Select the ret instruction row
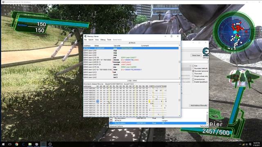262x147 pixels. pyautogui.click(x=131, y=72)
